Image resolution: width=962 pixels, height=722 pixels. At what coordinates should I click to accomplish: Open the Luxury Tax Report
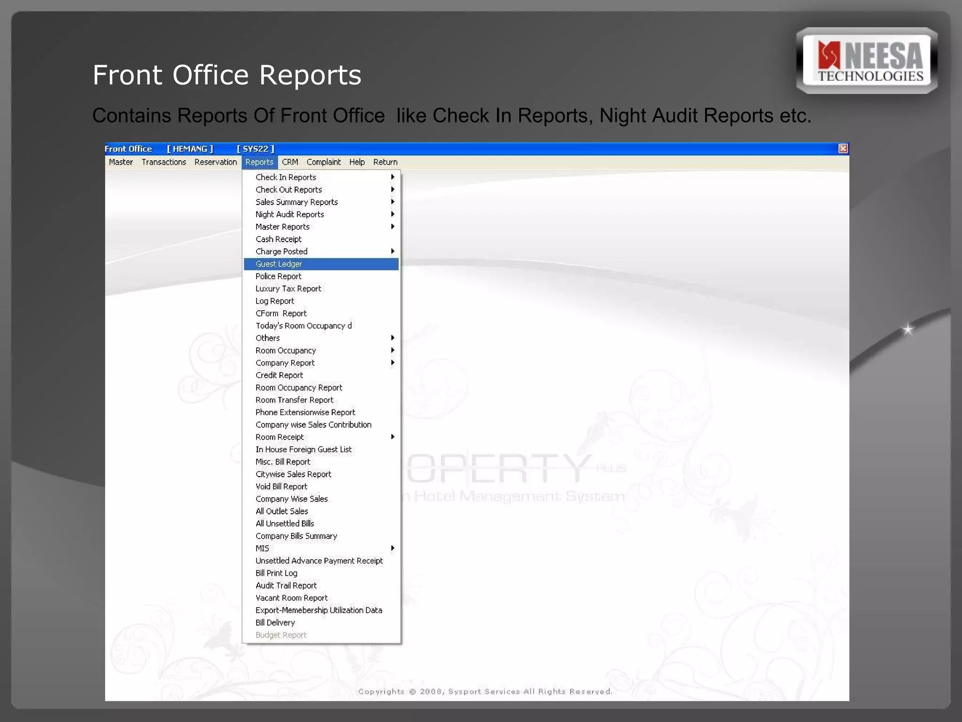321,289
